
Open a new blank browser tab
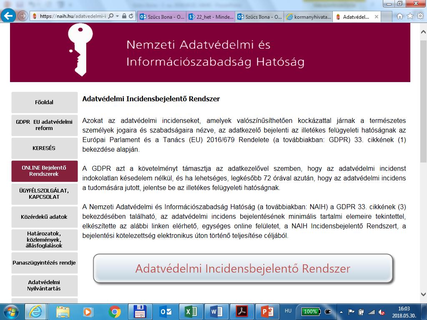[387, 17]
